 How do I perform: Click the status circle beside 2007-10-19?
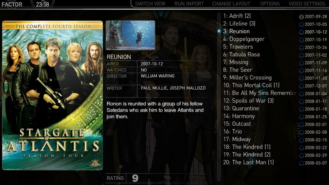(301, 40)
